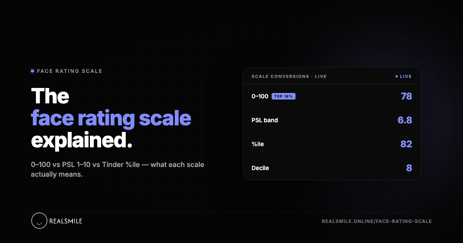Image resolution: width=463 pixels, height=243 pixels.
Task: Select the Decile row
Action: (332, 168)
